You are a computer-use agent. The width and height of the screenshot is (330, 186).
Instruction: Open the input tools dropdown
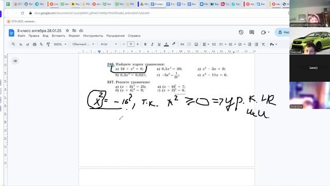(273, 44)
